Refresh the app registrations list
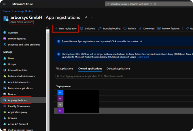 point(130,28)
